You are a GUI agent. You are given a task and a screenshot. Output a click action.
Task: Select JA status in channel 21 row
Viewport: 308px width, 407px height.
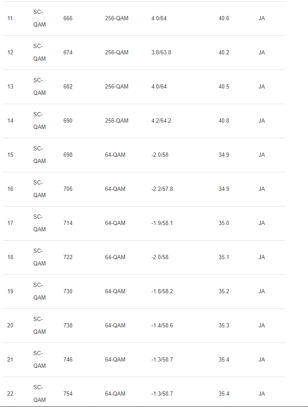[262, 359]
